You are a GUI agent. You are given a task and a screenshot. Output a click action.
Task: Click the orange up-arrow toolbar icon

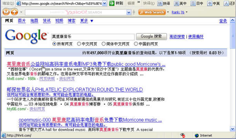[x=14, y=12]
